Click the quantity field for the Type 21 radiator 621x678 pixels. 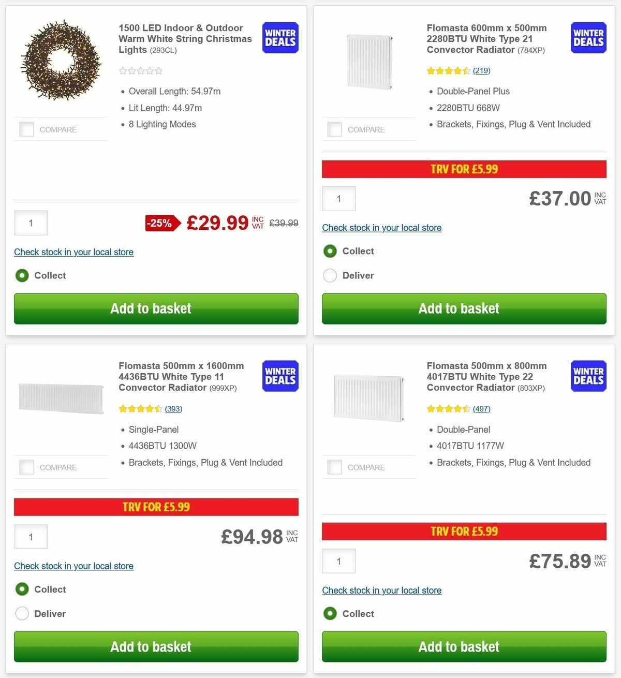[x=338, y=198]
